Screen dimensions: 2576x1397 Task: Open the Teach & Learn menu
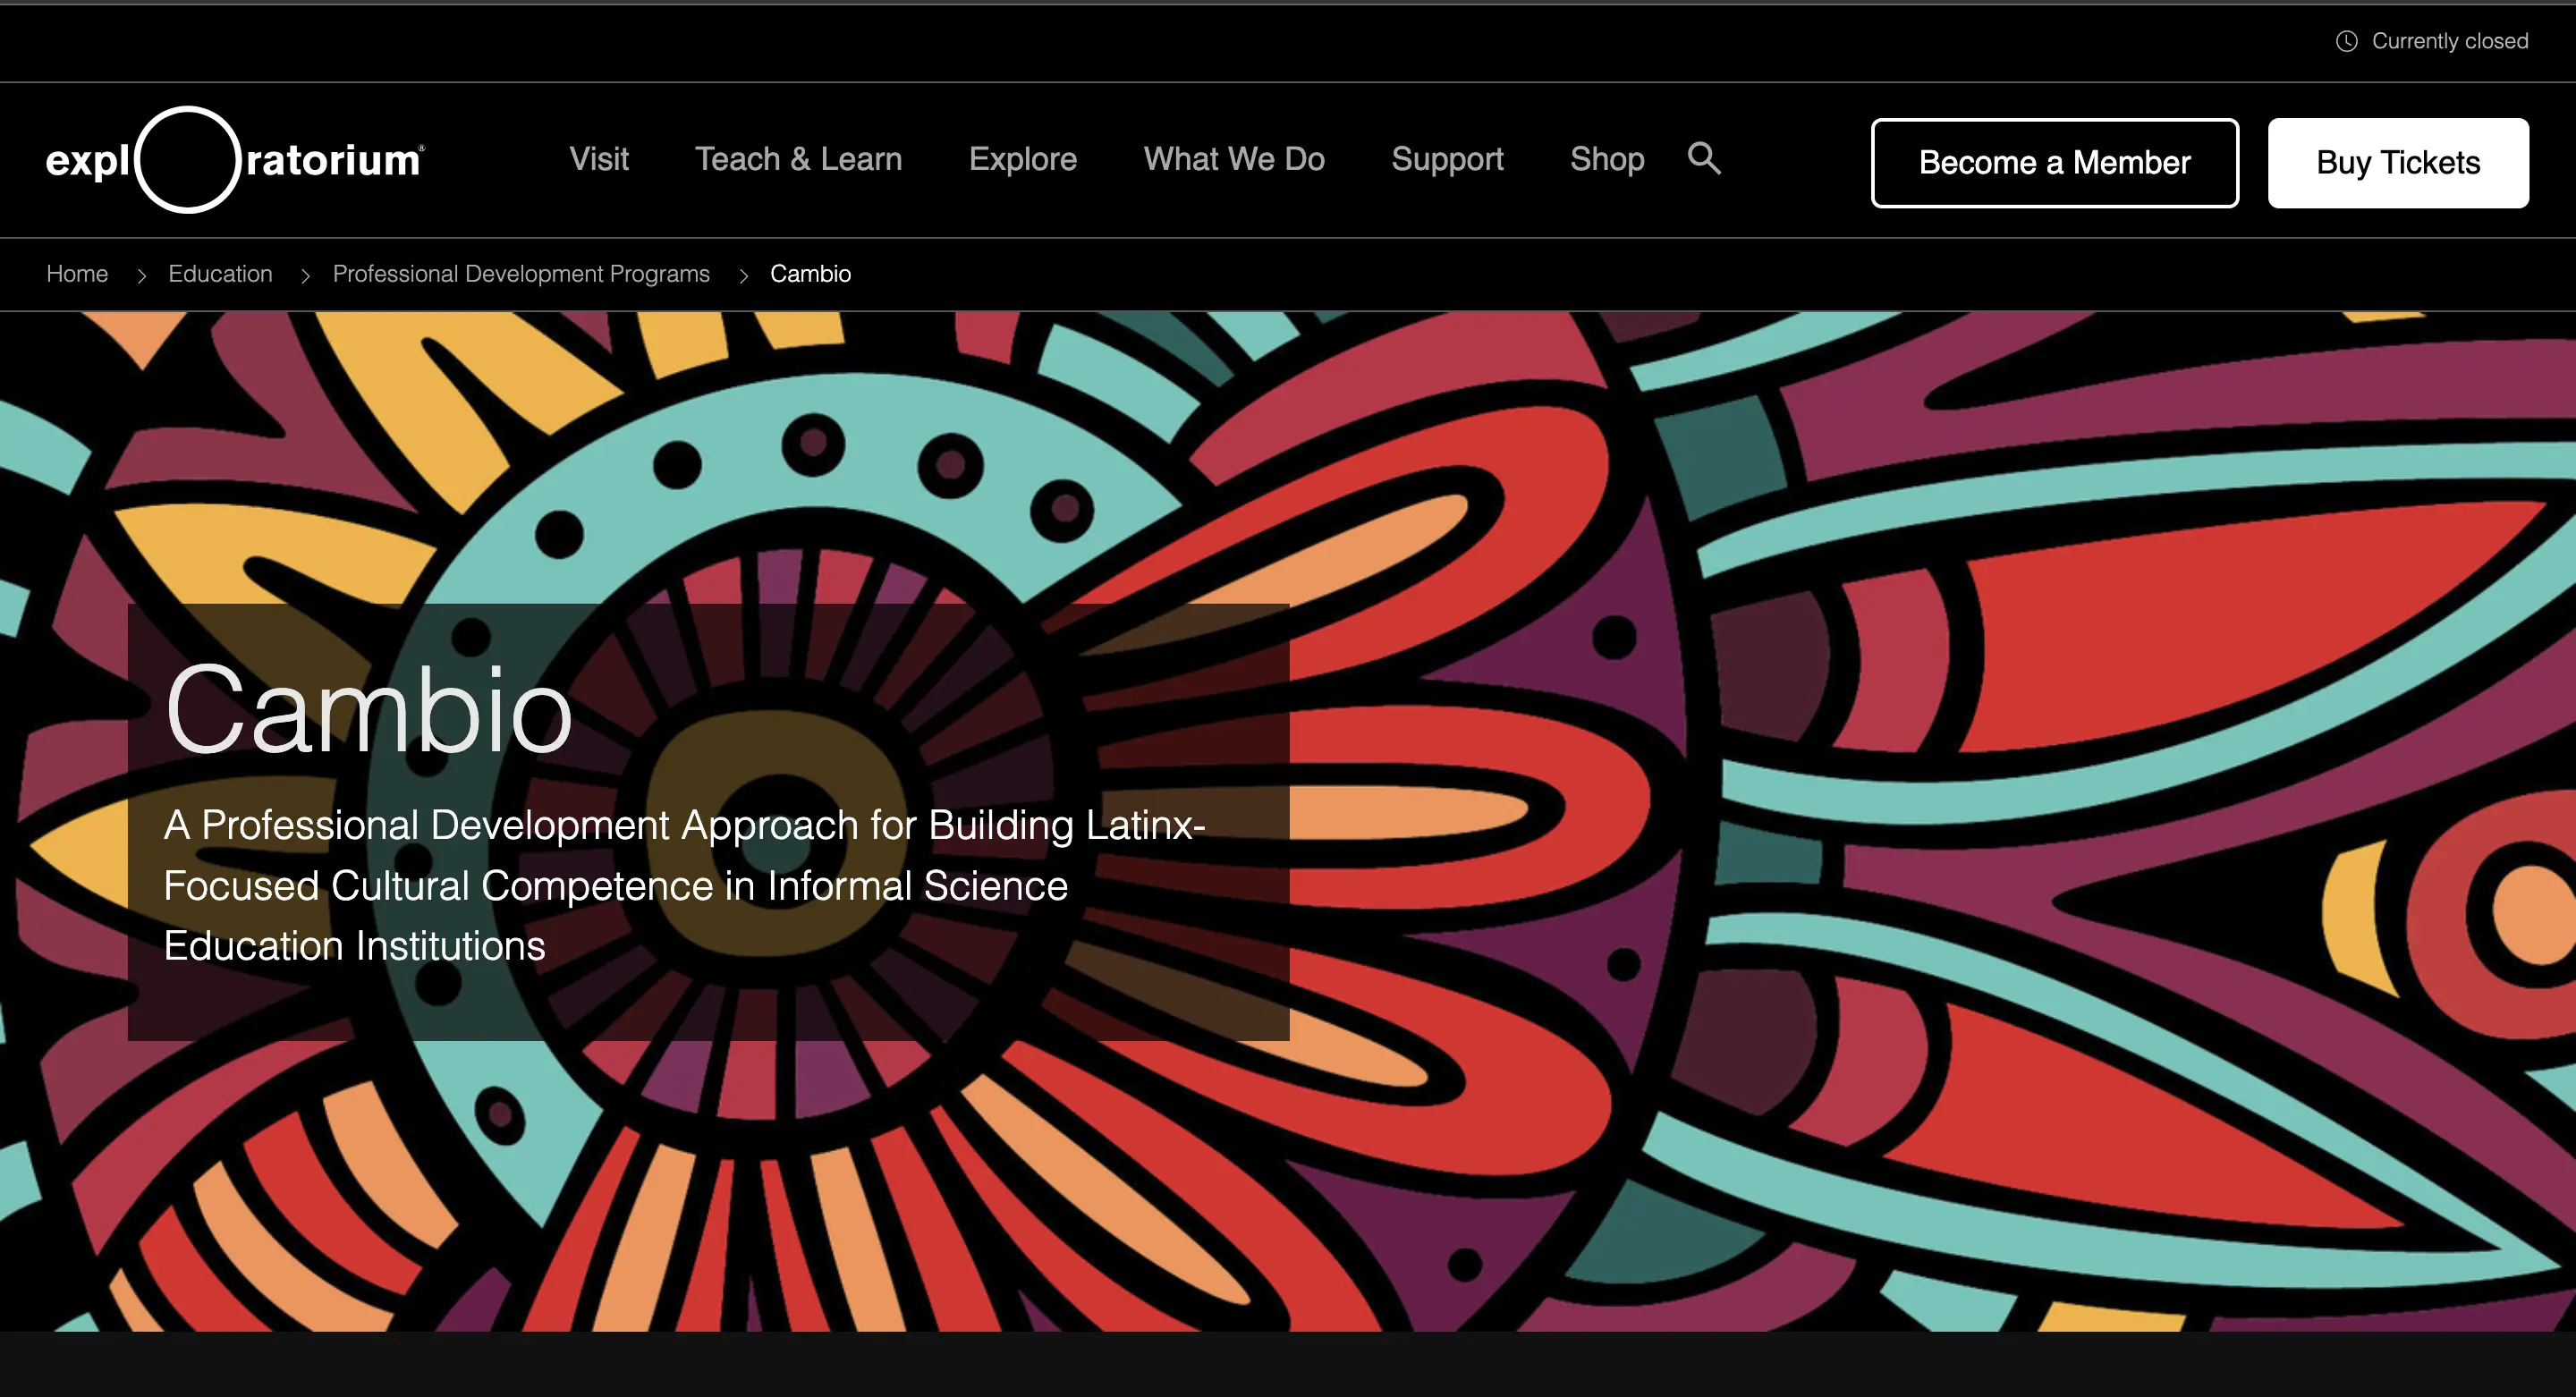point(798,159)
